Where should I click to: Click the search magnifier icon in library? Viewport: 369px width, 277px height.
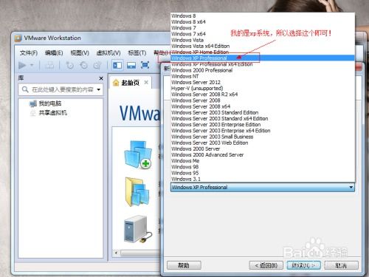(25, 89)
